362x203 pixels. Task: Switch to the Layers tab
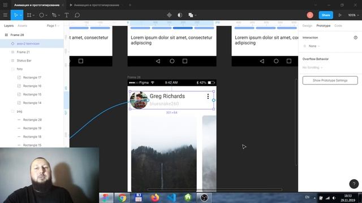pyautogui.click(x=9, y=26)
